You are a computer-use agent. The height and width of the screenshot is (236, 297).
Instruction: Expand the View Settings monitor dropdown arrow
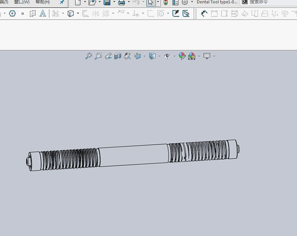click(214, 56)
